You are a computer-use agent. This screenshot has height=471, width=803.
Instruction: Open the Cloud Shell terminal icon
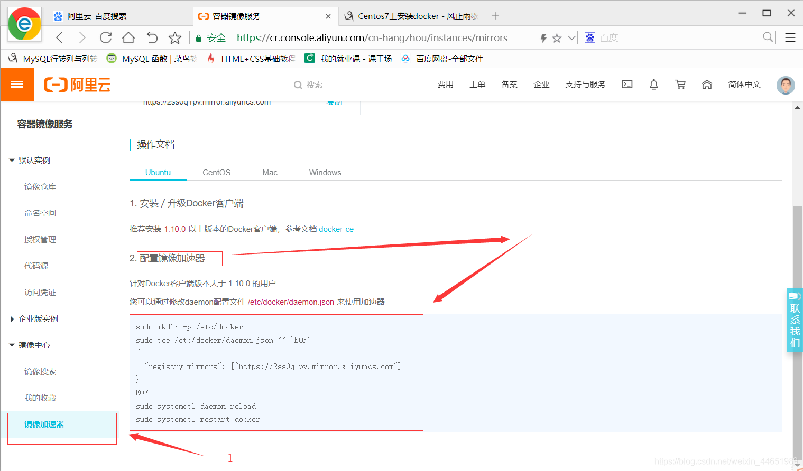(x=627, y=84)
